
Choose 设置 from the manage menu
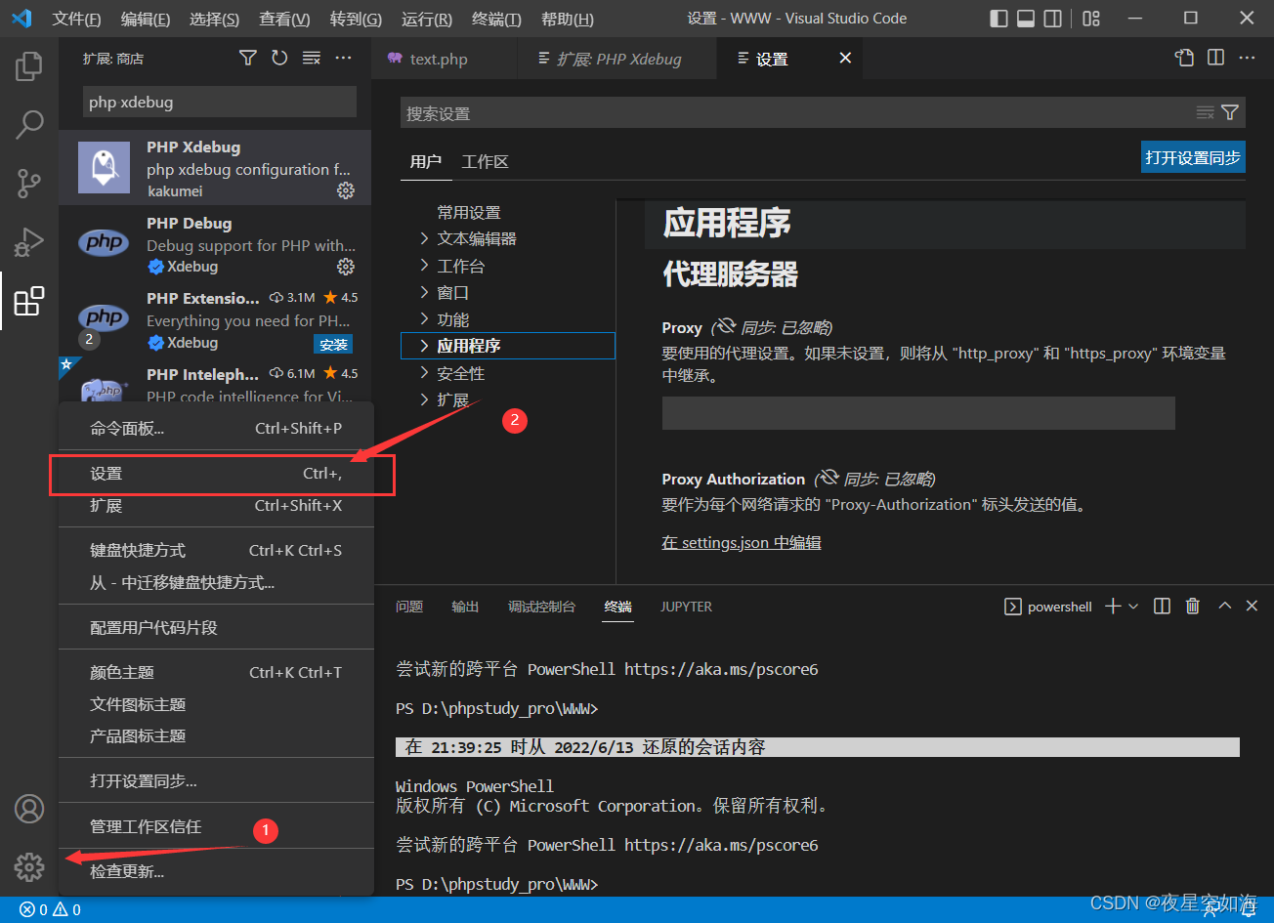[216, 474]
